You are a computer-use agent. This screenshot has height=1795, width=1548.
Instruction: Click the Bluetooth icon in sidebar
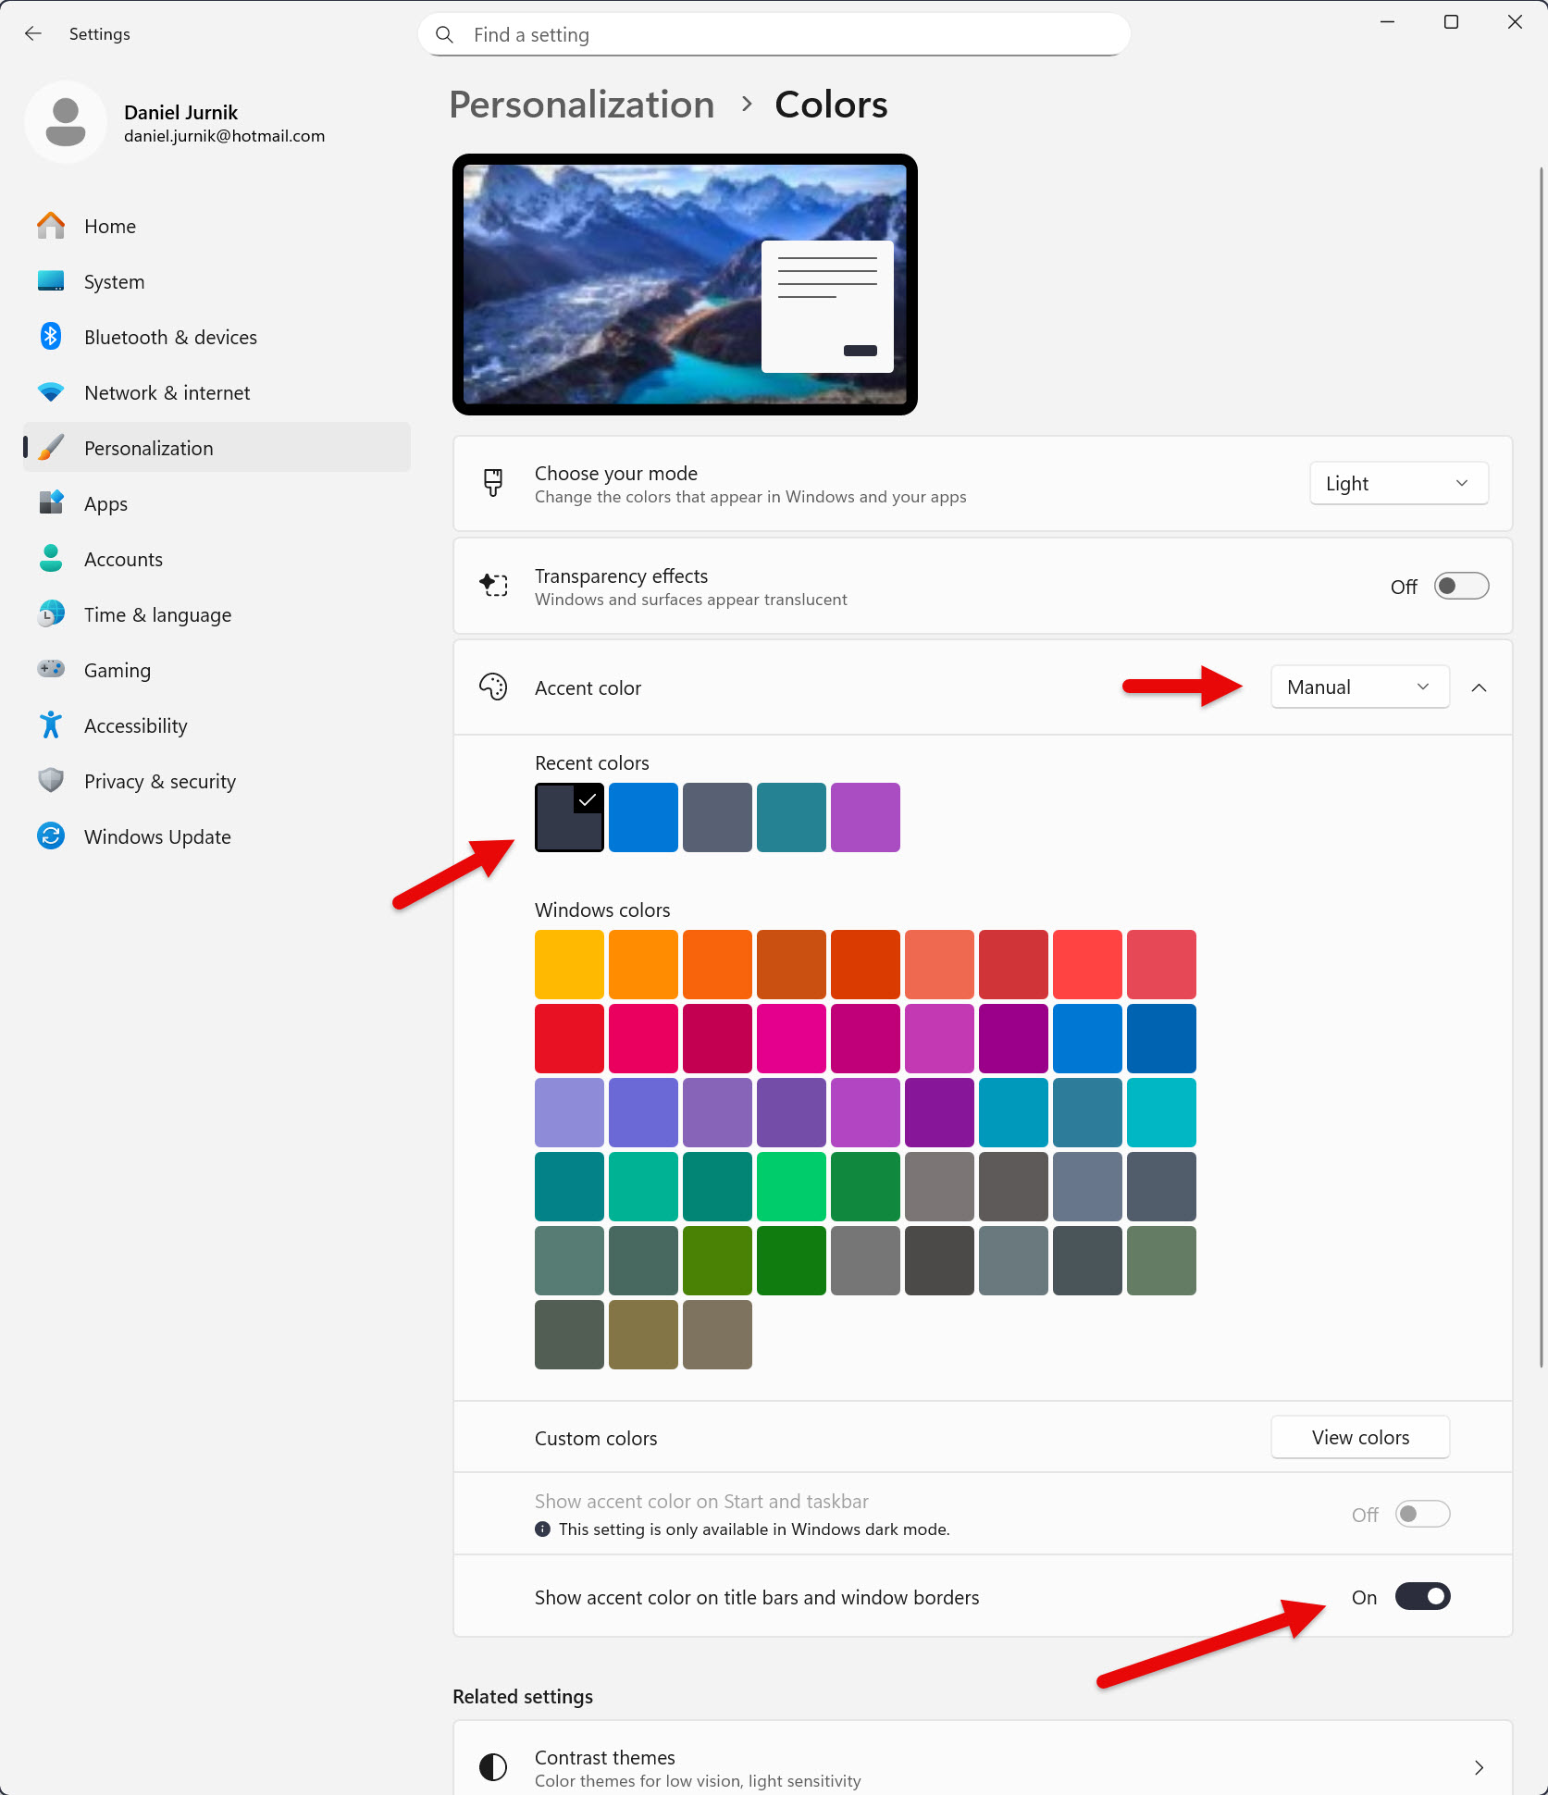pos(51,337)
